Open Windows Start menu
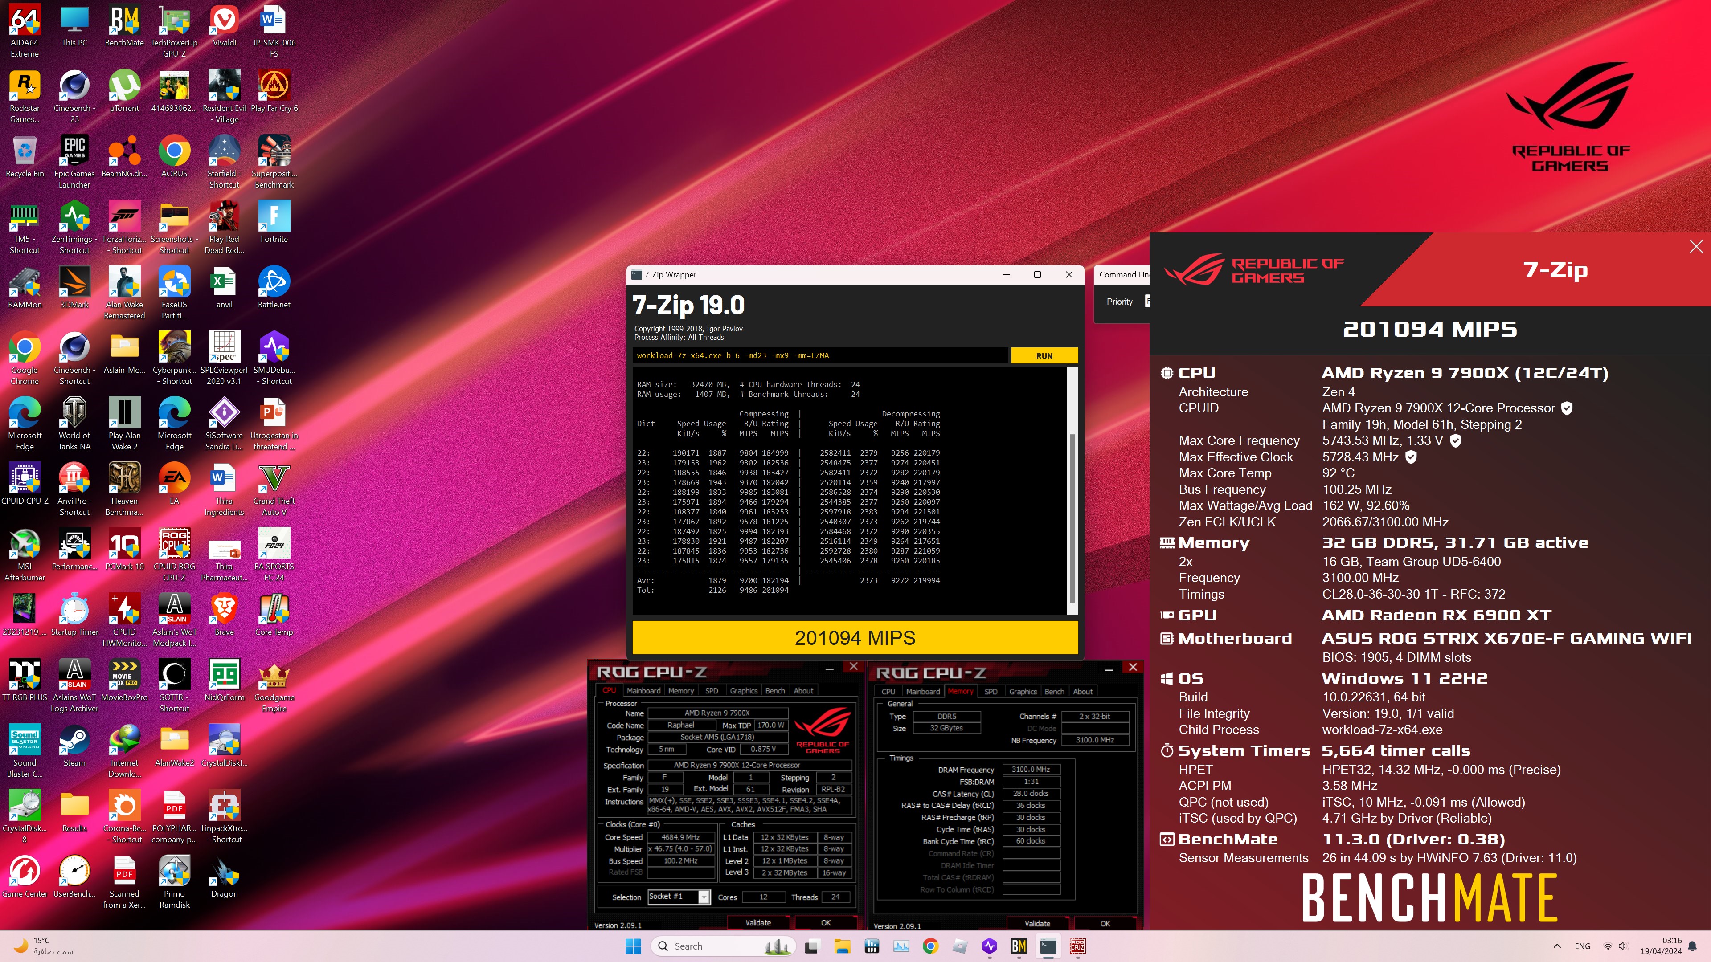 [633, 946]
